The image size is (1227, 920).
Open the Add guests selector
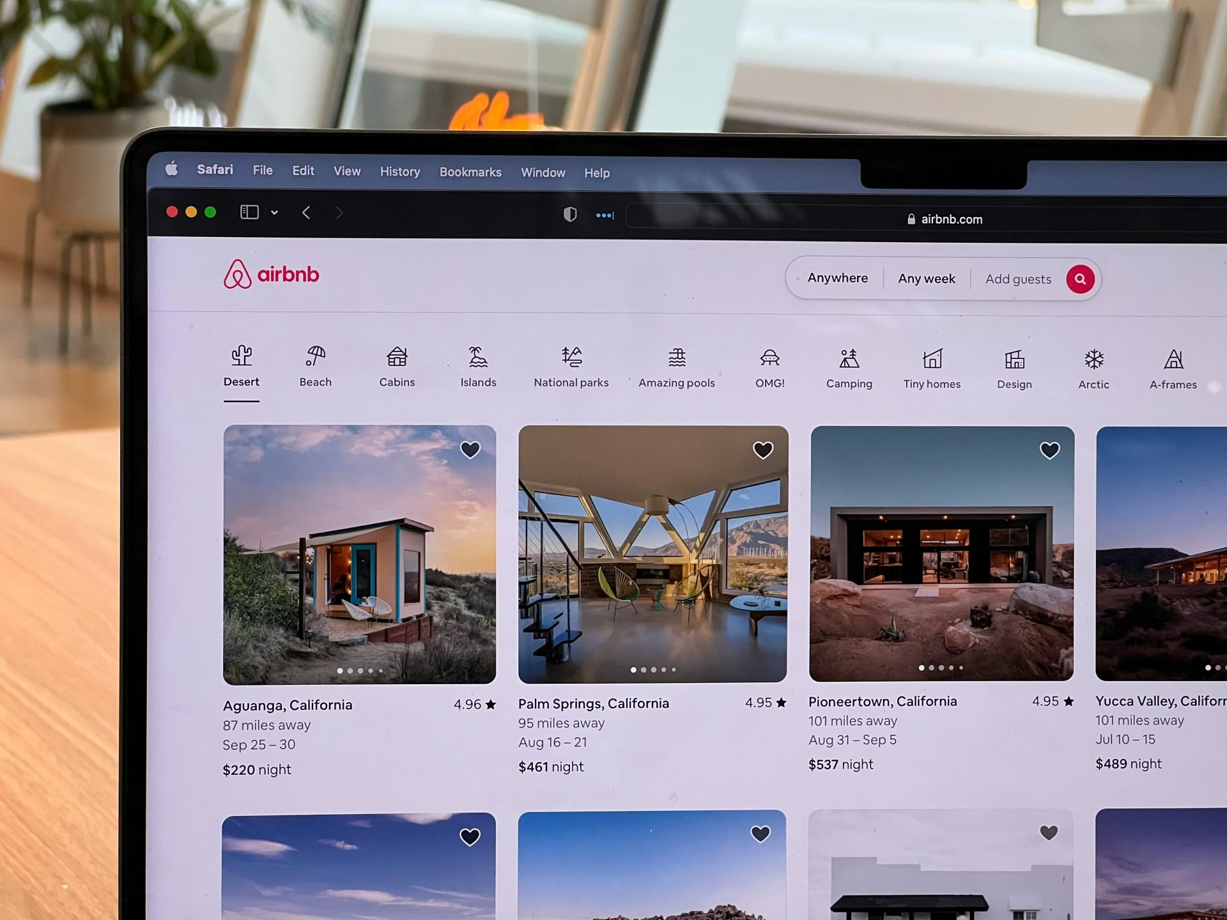pos(1017,279)
